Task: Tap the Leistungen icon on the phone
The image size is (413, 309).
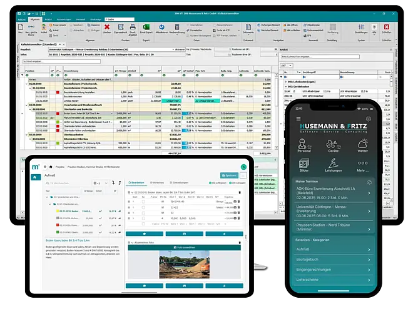Action: click(x=333, y=163)
